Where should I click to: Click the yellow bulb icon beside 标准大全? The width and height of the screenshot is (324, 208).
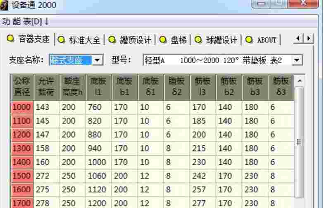tap(61, 39)
